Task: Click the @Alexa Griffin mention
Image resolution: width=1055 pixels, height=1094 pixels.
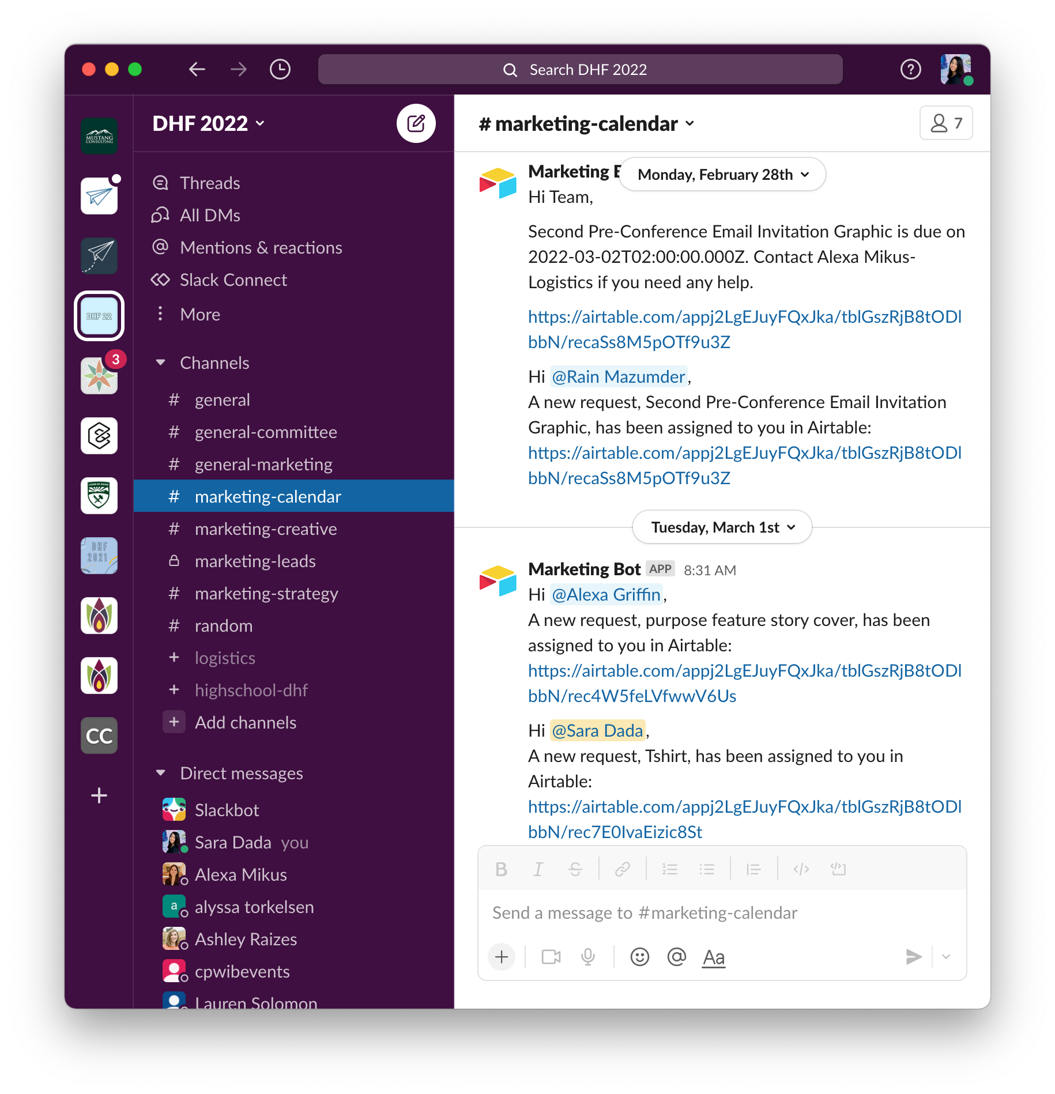Action: pyautogui.click(x=606, y=594)
